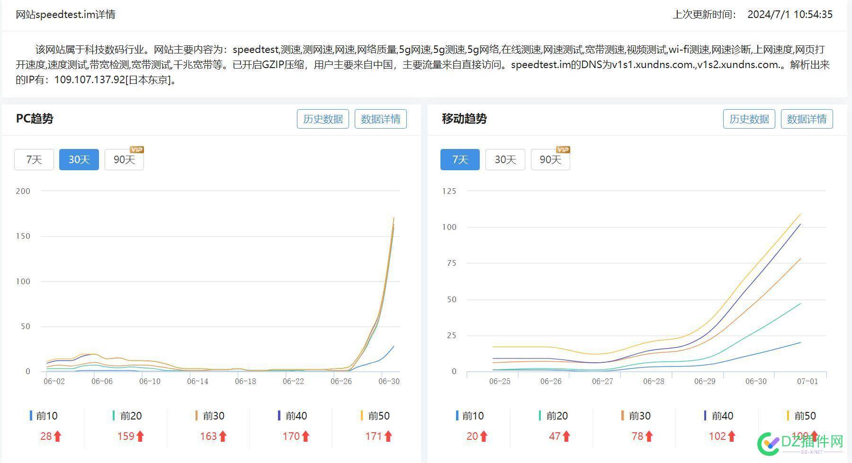Select 90天 VIP tab in mobile trend
This screenshot has width=852, height=463.
pyautogui.click(x=550, y=159)
